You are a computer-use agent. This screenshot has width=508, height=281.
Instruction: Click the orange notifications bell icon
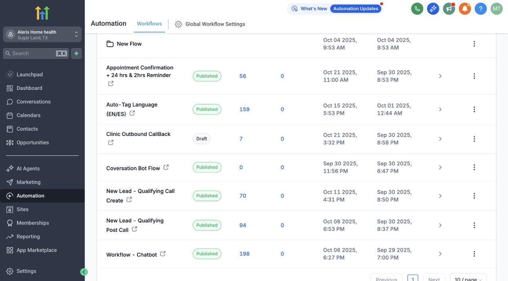point(465,8)
